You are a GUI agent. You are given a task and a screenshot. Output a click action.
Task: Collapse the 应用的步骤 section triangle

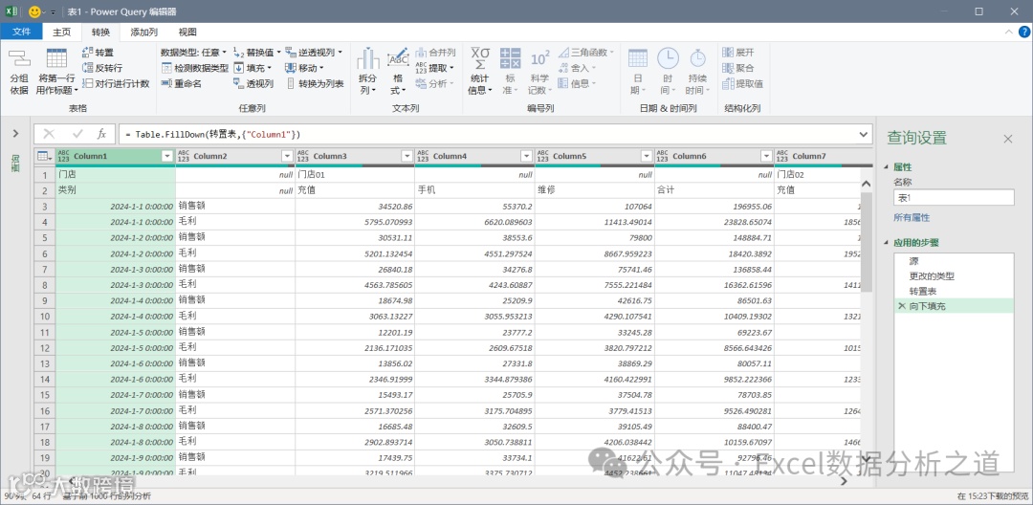pyautogui.click(x=887, y=243)
